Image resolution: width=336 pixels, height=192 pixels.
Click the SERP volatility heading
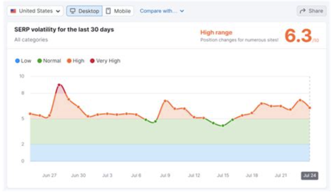(x=64, y=30)
